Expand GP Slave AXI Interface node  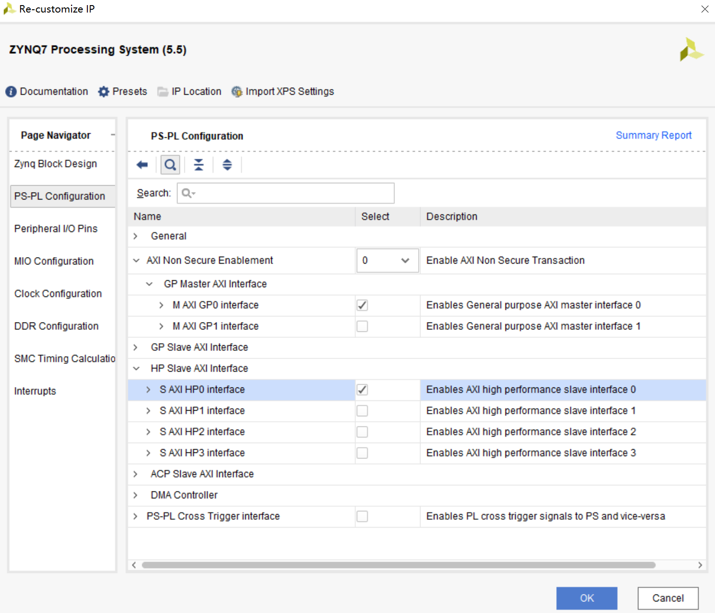point(135,347)
